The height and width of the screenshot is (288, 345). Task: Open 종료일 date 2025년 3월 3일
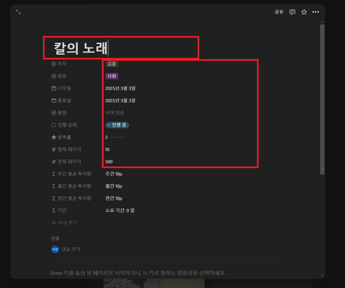click(x=120, y=101)
